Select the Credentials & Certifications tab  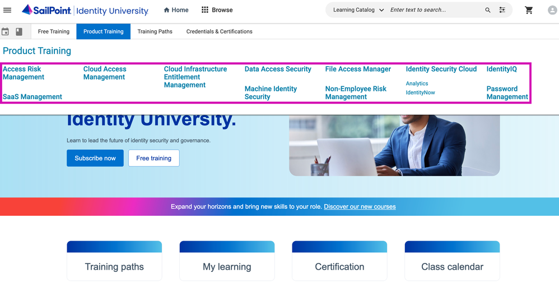pos(219,32)
